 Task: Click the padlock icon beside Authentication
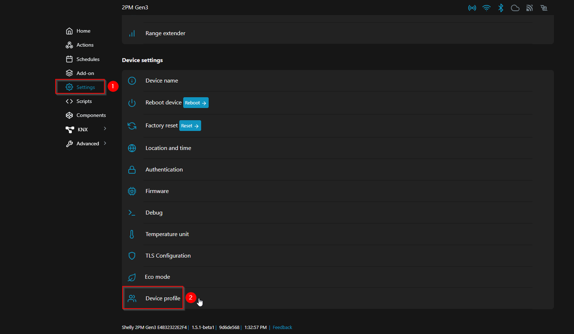pos(132,170)
